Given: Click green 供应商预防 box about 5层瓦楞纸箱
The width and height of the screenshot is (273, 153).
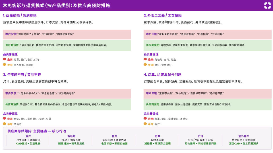Looking at the screenshot, I should coord(67,45).
